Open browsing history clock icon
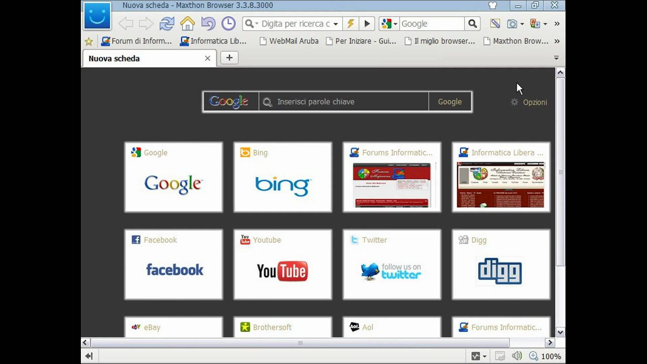The image size is (647, 364). [x=228, y=23]
